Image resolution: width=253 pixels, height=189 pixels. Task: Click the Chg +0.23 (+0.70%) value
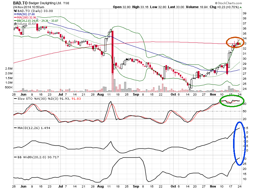tap(224, 7)
